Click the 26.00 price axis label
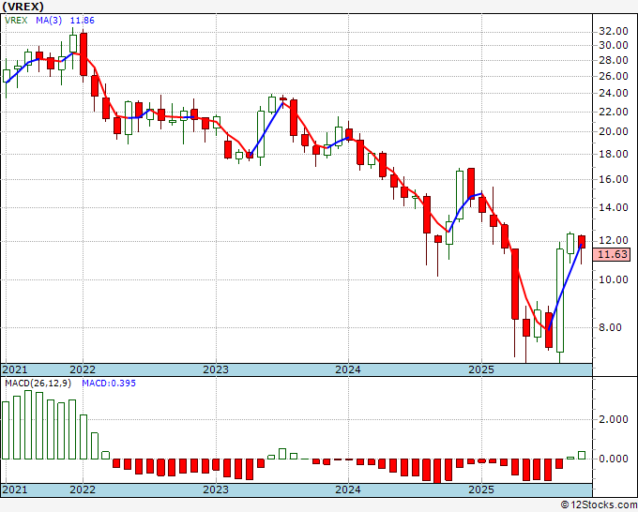Screen dimensions: 638x512 [x=614, y=76]
